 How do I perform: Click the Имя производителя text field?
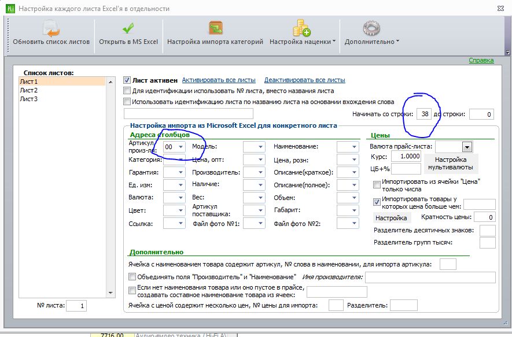pos(430,277)
